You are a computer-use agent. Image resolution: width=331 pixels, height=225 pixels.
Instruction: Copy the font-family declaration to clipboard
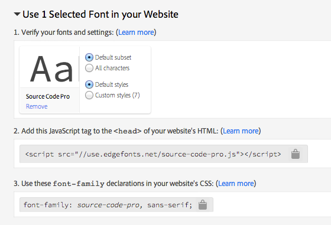tap(203, 205)
